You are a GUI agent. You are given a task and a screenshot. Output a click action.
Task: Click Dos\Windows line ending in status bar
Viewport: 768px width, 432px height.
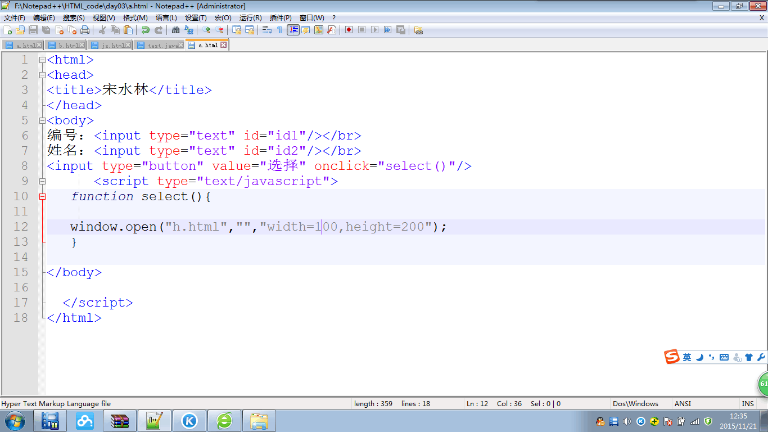point(635,403)
